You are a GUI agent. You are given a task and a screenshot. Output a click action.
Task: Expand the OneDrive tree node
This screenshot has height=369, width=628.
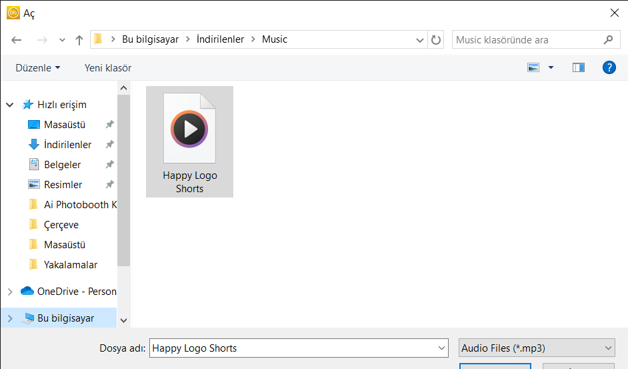click(9, 292)
